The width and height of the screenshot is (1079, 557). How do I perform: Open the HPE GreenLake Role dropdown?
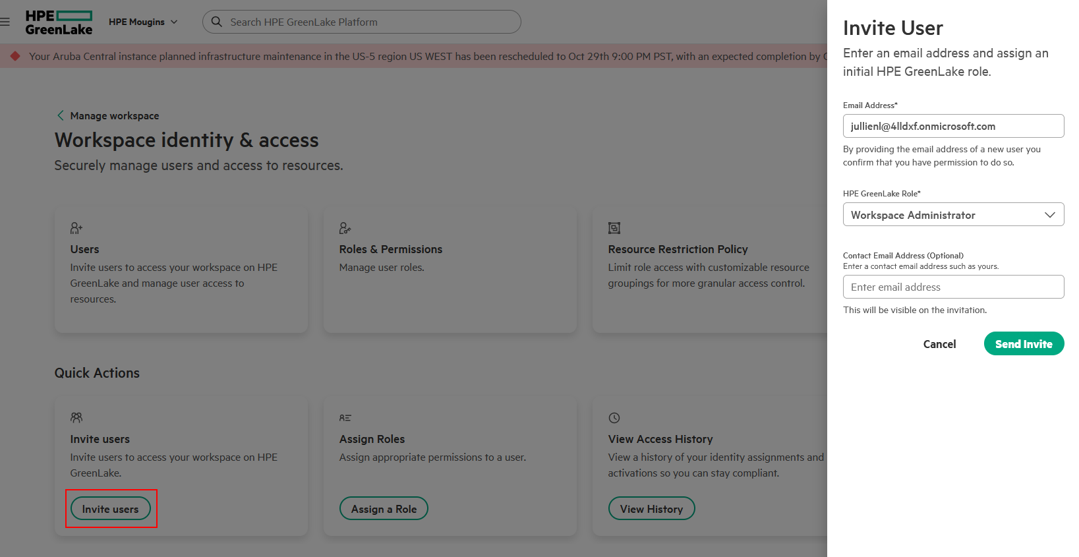coord(952,215)
